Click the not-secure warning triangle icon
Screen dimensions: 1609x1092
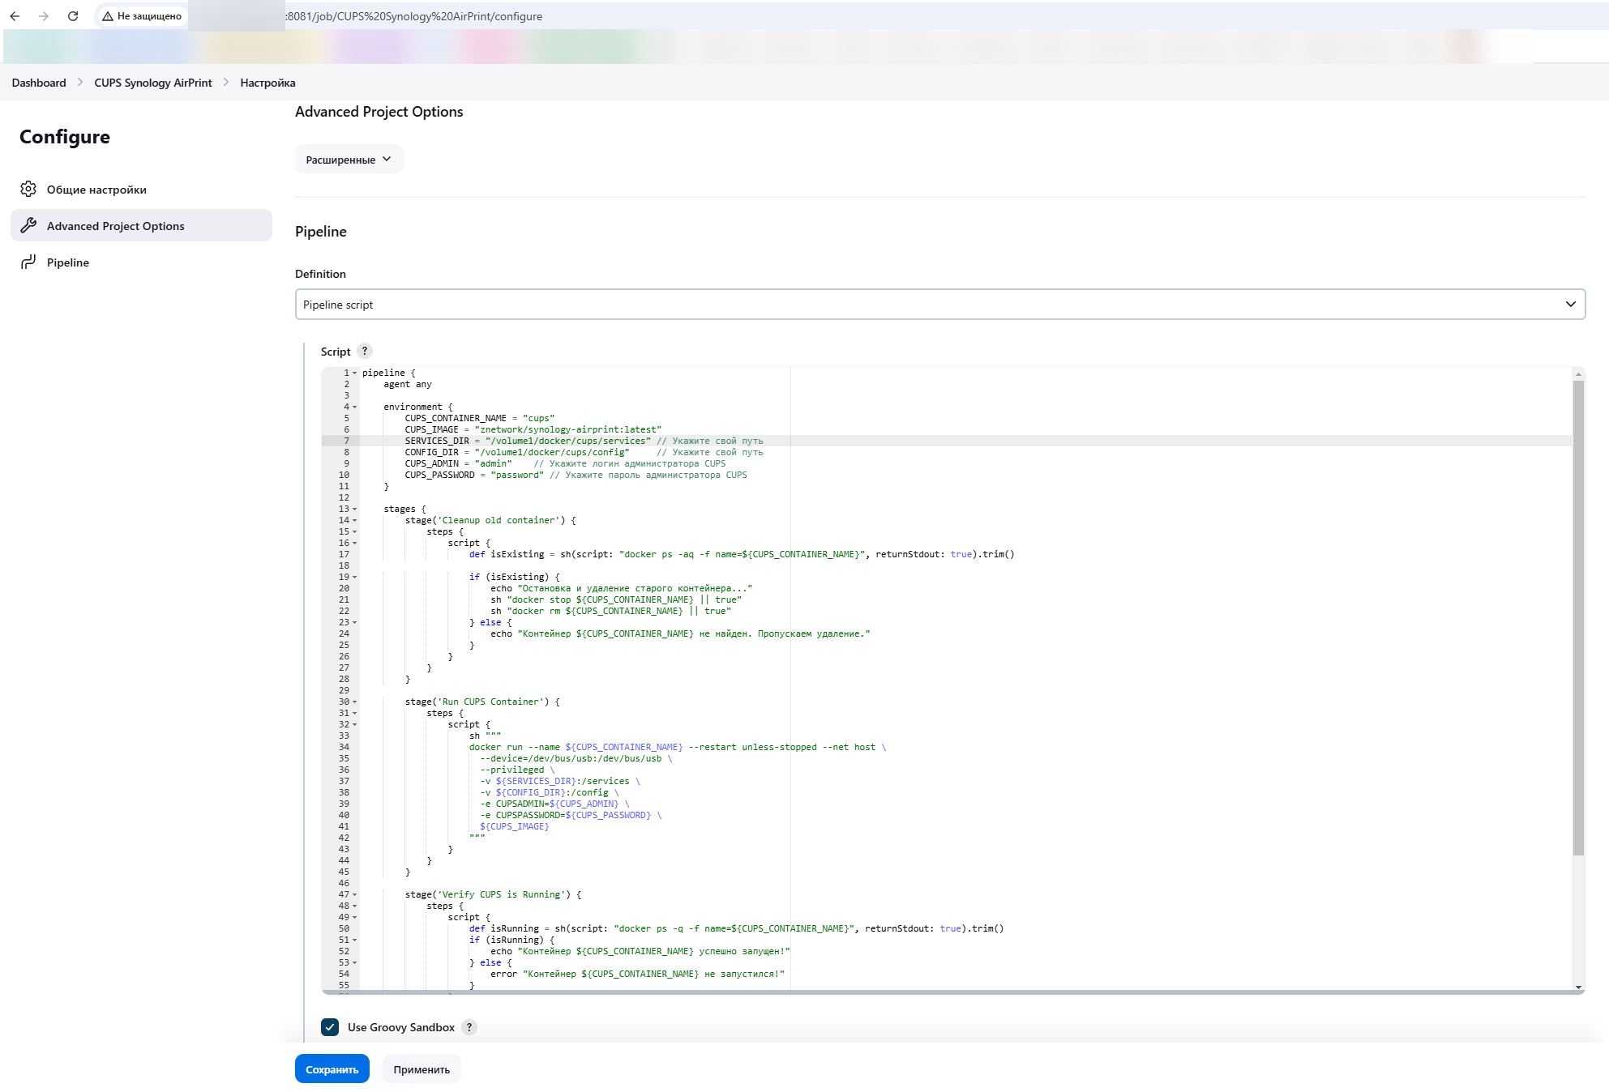click(x=107, y=16)
